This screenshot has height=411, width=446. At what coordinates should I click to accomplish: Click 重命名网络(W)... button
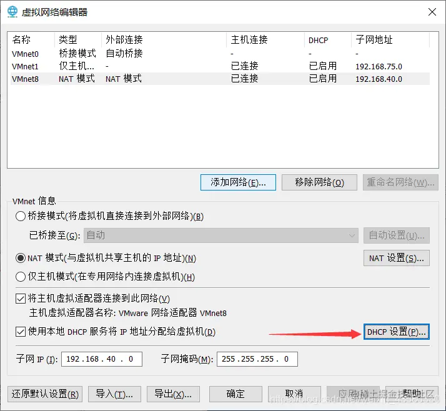[x=400, y=182]
